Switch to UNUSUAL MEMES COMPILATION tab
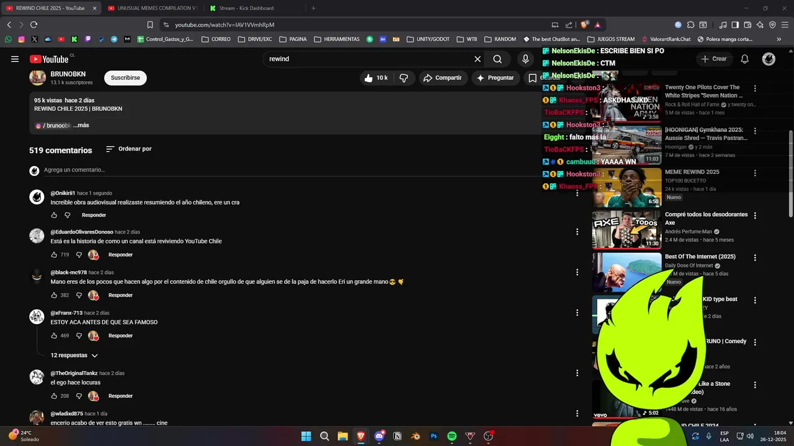Screen dimensions: 794x446 click(x=152, y=8)
